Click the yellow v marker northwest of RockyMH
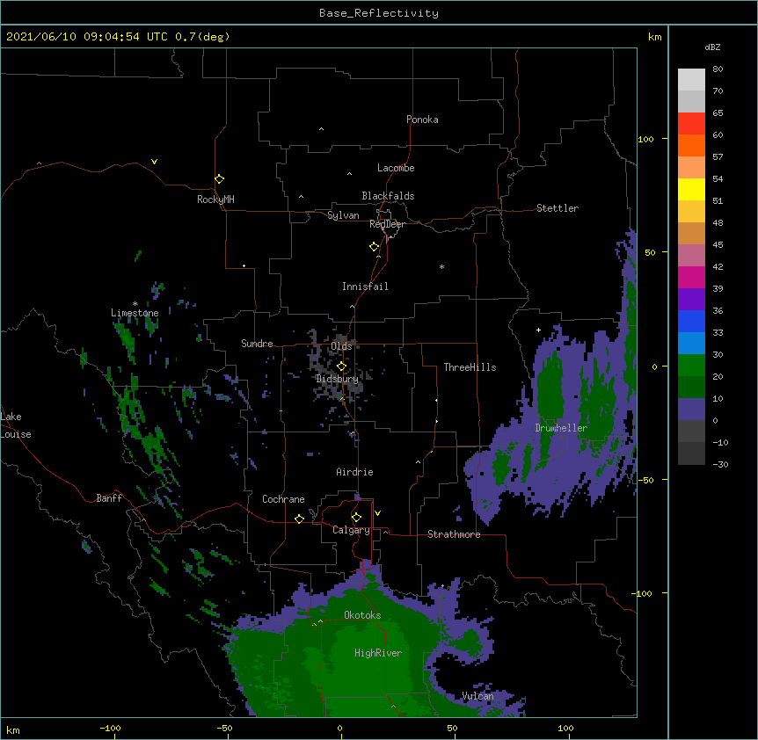 [x=154, y=162]
